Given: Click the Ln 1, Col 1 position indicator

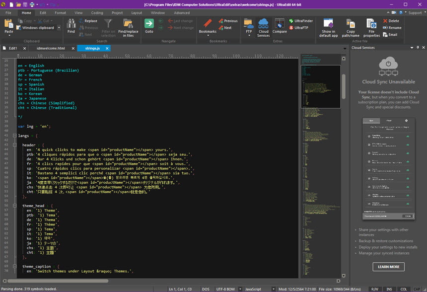Looking at the screenshot, I should tap(180, 289).
